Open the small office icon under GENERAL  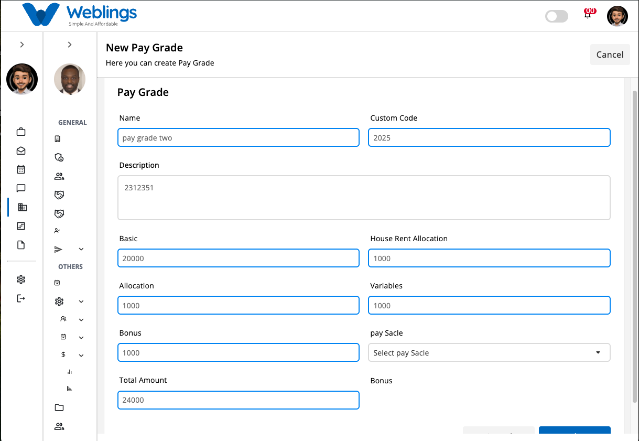click(x=58, y=139)
